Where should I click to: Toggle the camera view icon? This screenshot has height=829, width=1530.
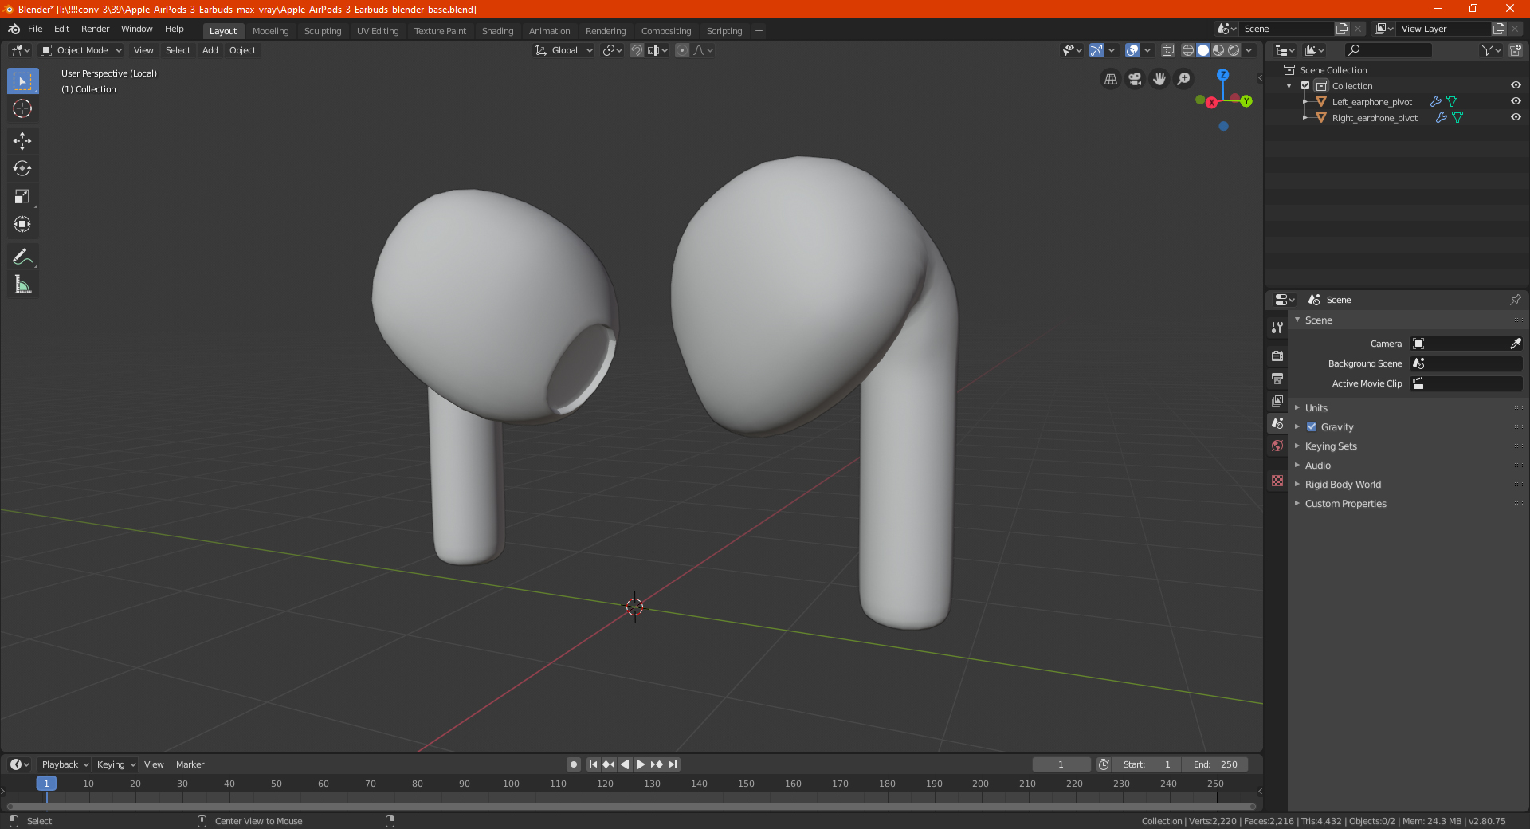pos(1135,79)
